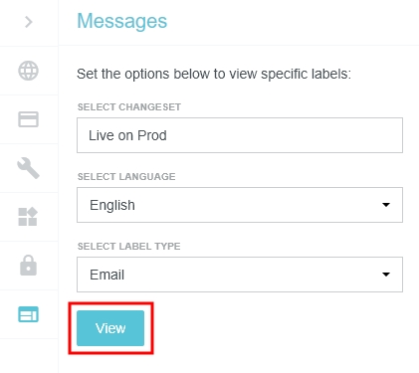Click the View button
The height and width of the screenshot is (373, 419).
(110, 328)
